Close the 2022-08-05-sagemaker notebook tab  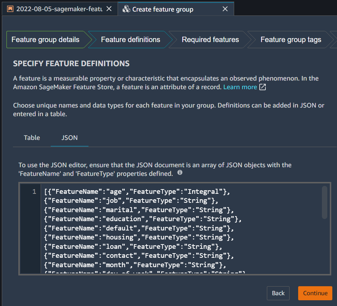(x=109, y=9)
